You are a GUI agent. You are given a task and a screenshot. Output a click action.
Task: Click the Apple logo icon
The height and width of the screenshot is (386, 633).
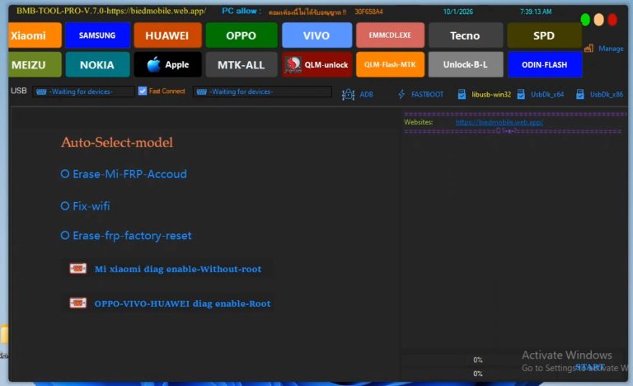point(153,64)
